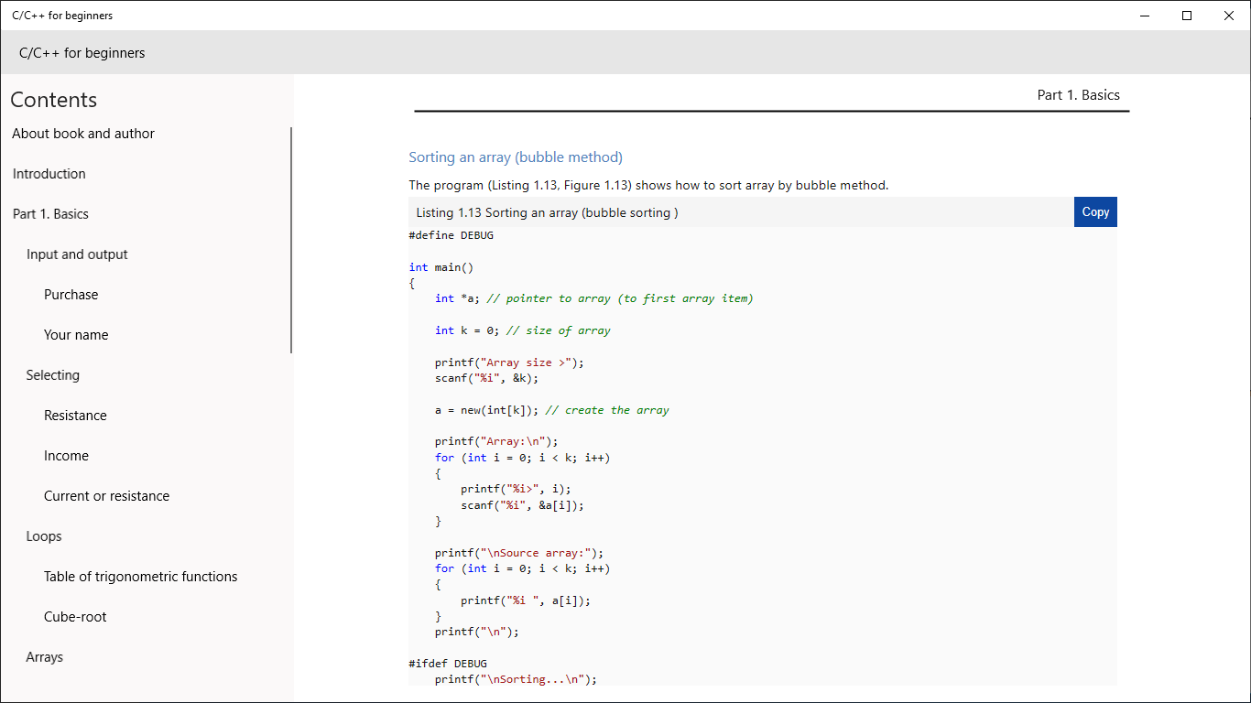Open the Part 1. Basics section
This screenshot has height=703, width=1251.
pos(50,213)
